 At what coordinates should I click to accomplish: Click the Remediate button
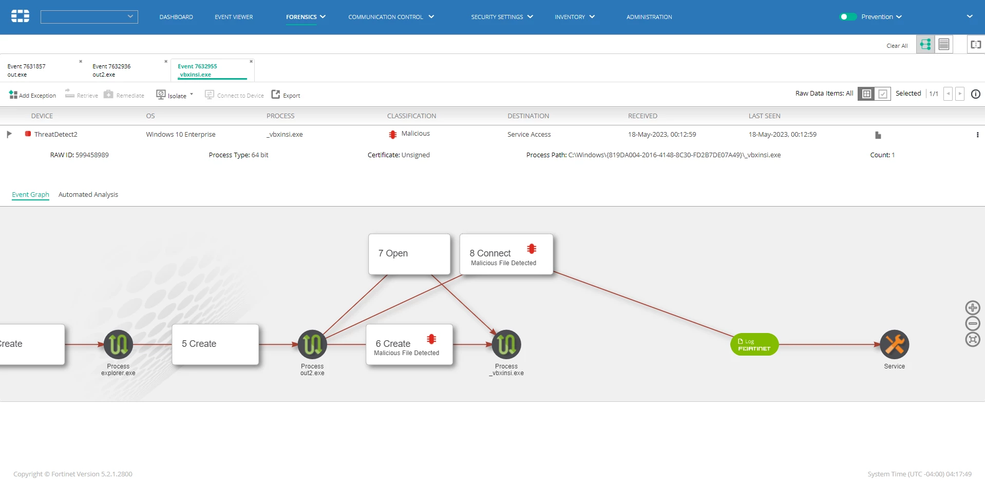click(124, 95)
